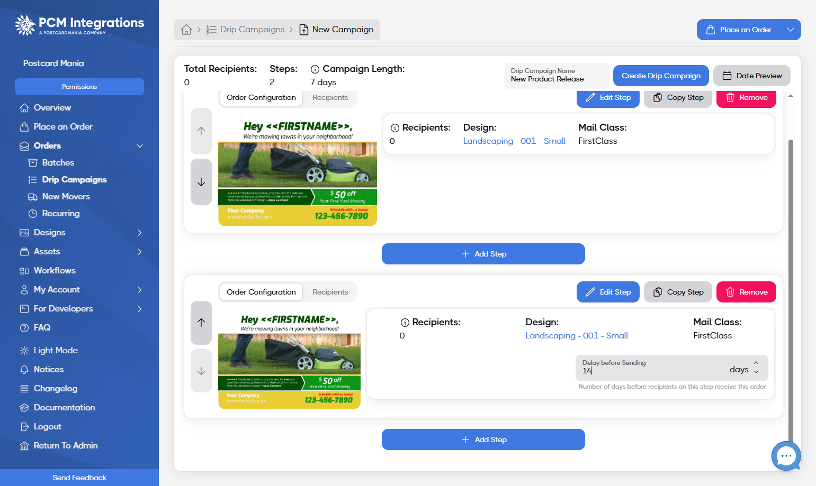Remove the second campaign step

pos(746,292)
